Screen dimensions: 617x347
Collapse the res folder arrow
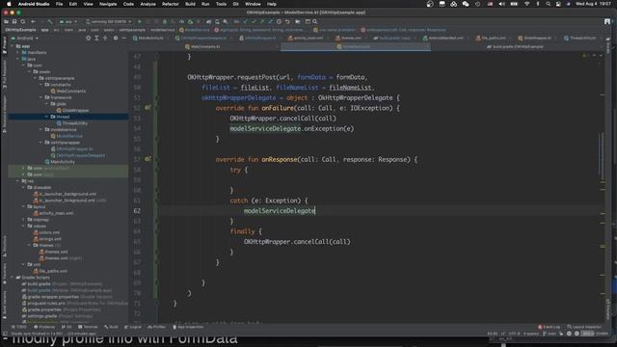pyautogui.click(x=18, y=181)
